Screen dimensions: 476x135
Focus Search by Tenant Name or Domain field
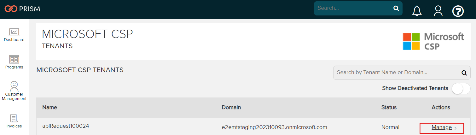pos(397,73)
